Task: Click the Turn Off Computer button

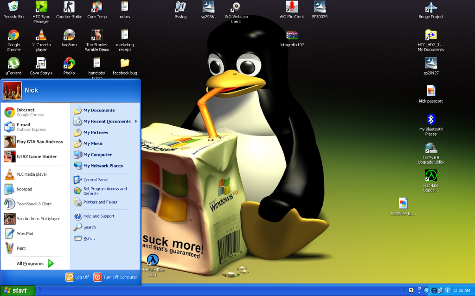Action: tap(116, 277)
